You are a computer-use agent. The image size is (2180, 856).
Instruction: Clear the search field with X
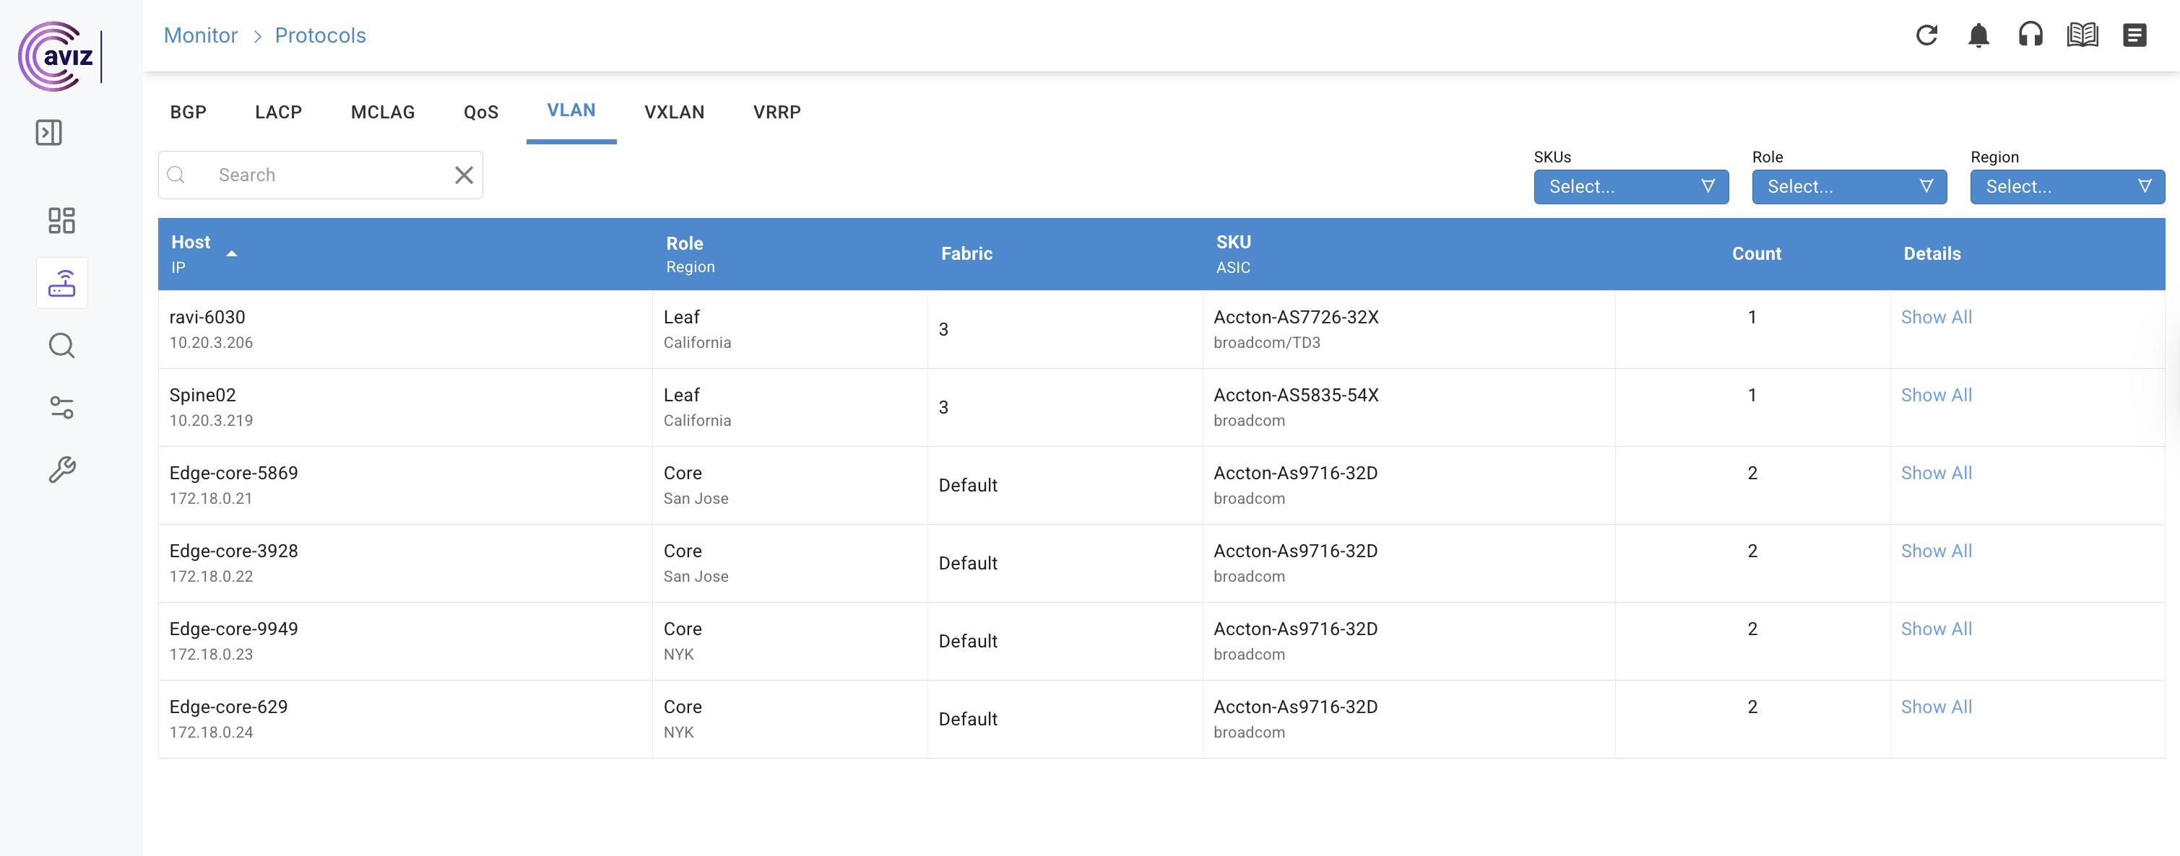464,175
